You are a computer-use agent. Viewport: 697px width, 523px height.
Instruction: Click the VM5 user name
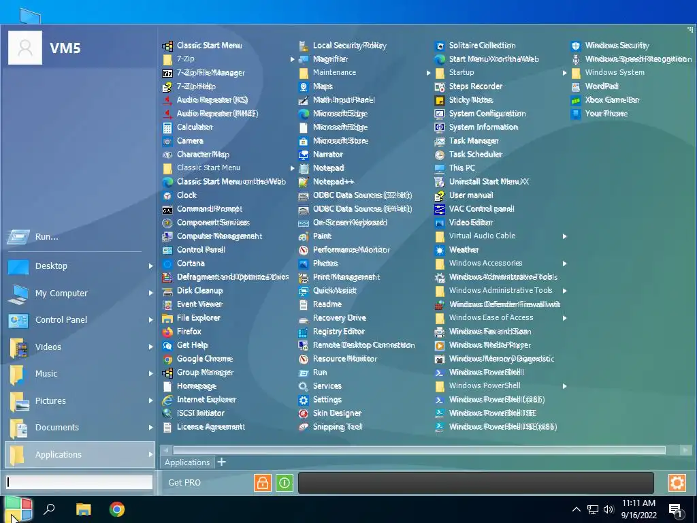[65, 48]
